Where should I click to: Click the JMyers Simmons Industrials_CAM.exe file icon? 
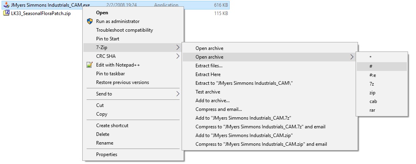tap(7, 5)
